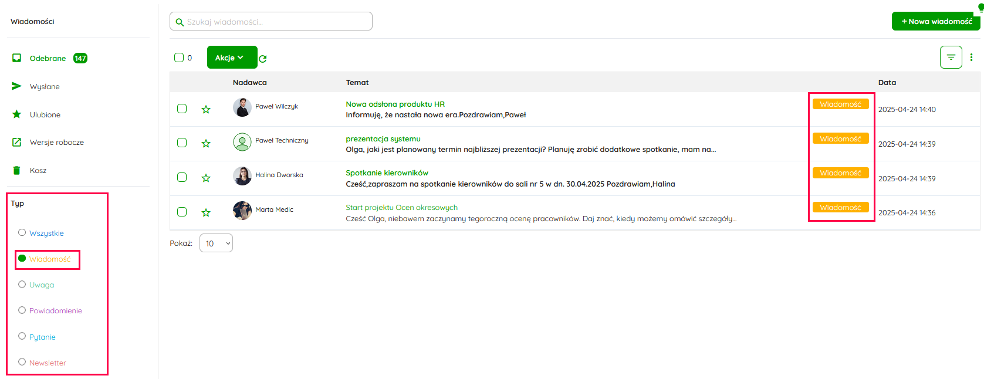
Task: Open the 'Spotkanie kierowników' message
Action: point(387,173)
